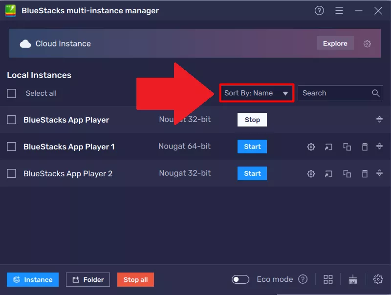Click the Explore cloud button
Viewport: 391px width, 295px height.
tap(335, 43)
